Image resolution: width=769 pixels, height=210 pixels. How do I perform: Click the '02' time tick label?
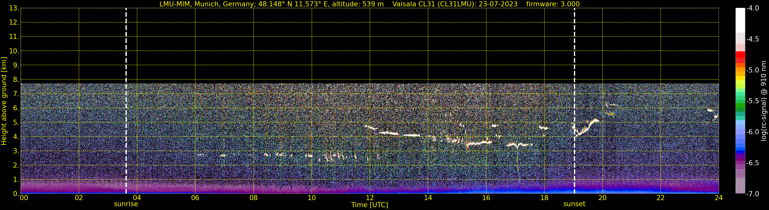click(79, 198)
